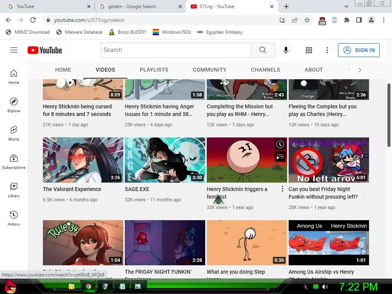
Task: Click the search magnifier button
Action: (263, 50)
